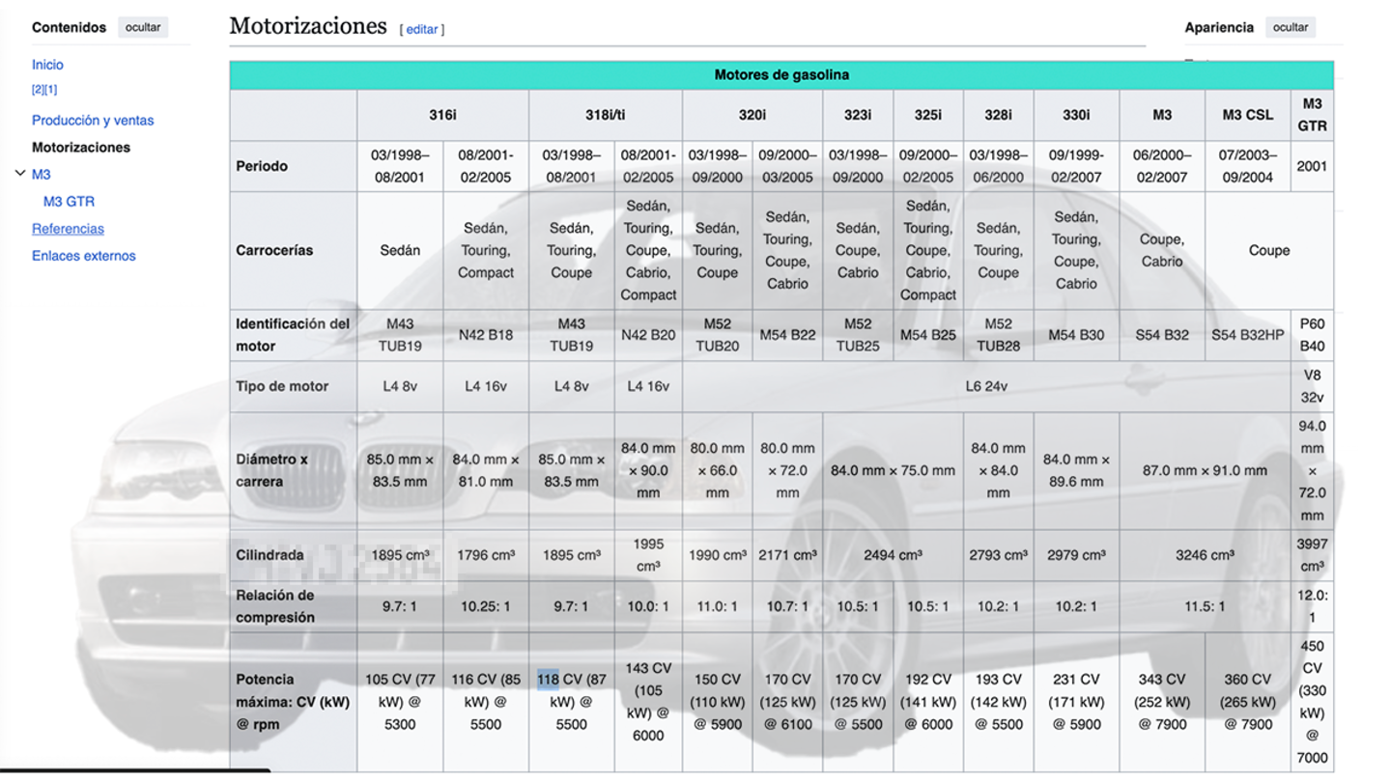Viewport: 1391px width, 782px height.
Task: Jump to Referencias section
Action: (x=68, y=229)
